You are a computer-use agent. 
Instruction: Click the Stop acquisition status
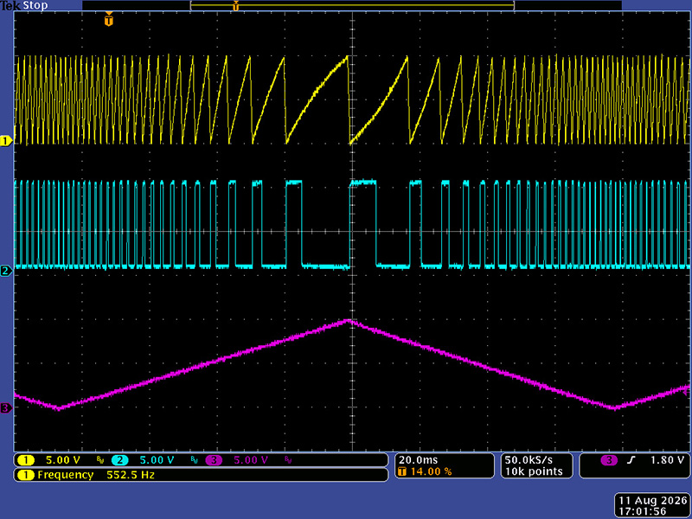pyautogui.click(x=35, y=6)
